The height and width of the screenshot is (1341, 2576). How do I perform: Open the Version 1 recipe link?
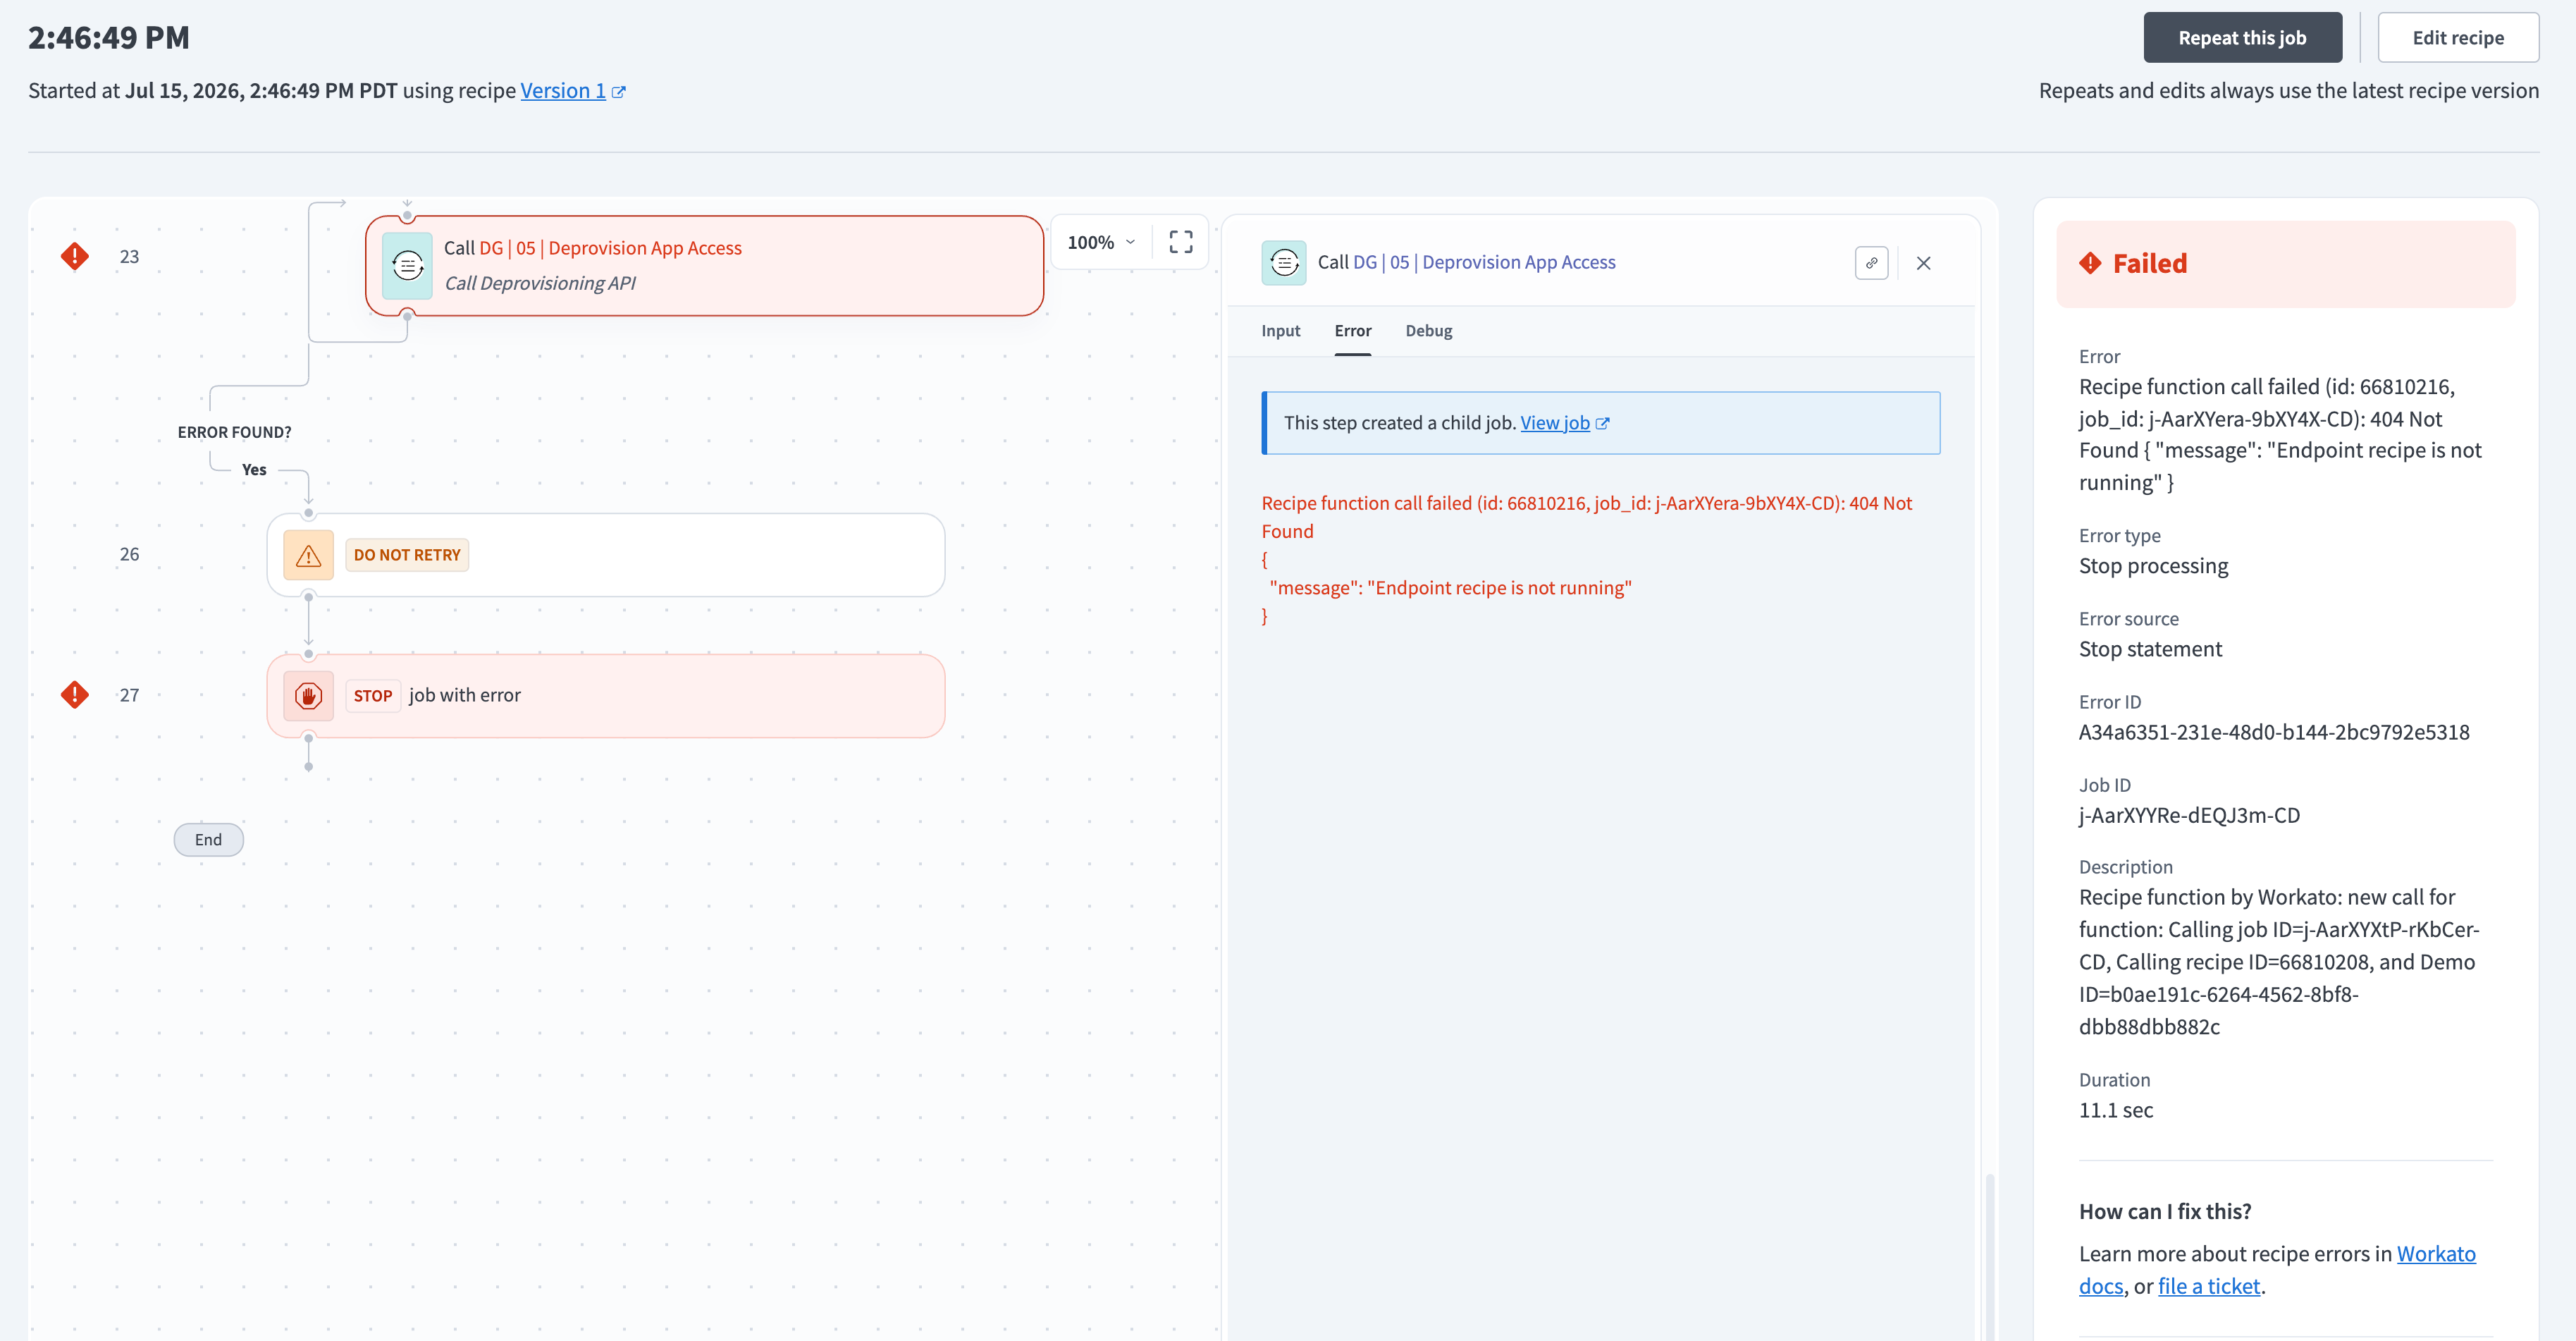563,91
